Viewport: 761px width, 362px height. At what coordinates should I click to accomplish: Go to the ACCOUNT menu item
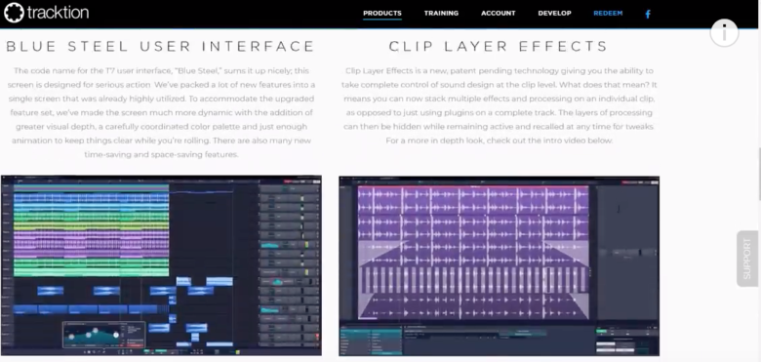(x=498, y=13)
